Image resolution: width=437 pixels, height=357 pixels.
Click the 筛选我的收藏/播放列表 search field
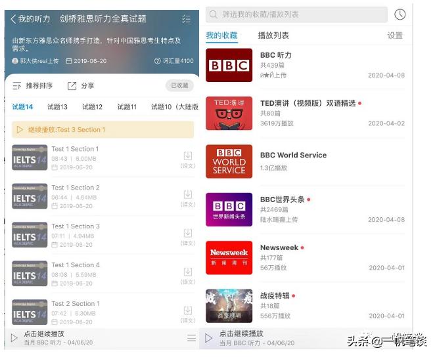[296, 14]
